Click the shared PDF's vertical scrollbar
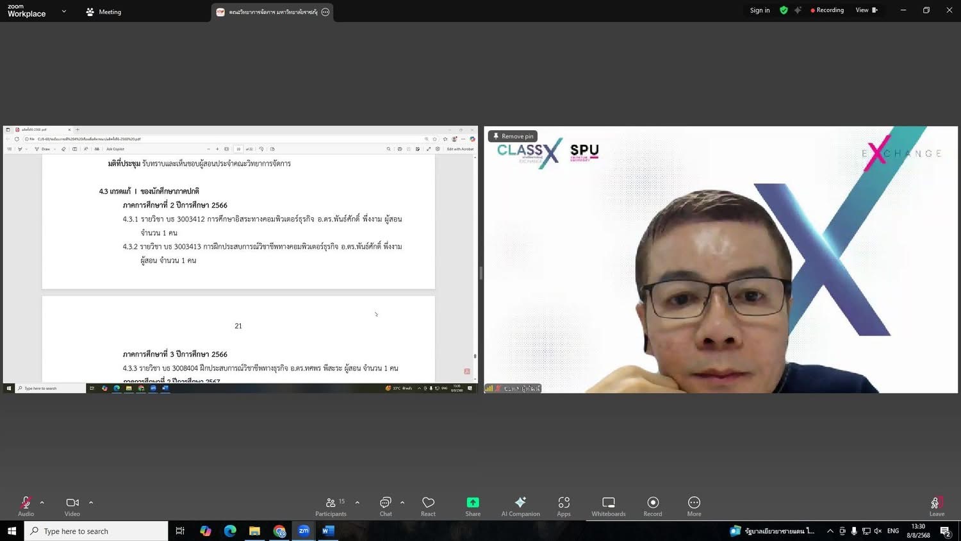 [x=475, y=267]
